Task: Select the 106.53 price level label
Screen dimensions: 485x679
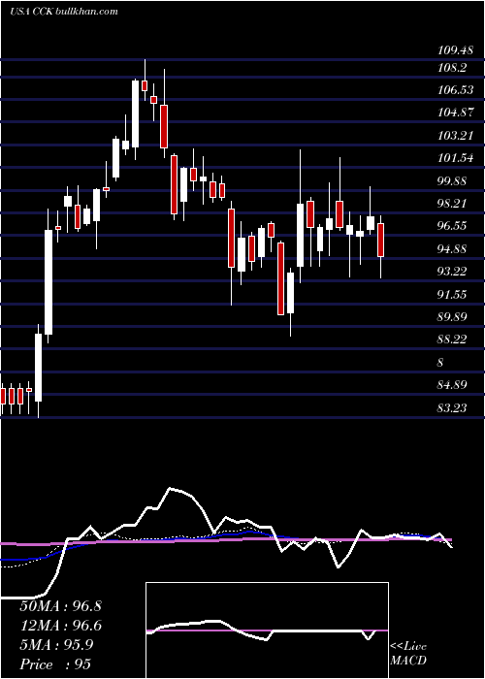Action: tap(455, 90)
